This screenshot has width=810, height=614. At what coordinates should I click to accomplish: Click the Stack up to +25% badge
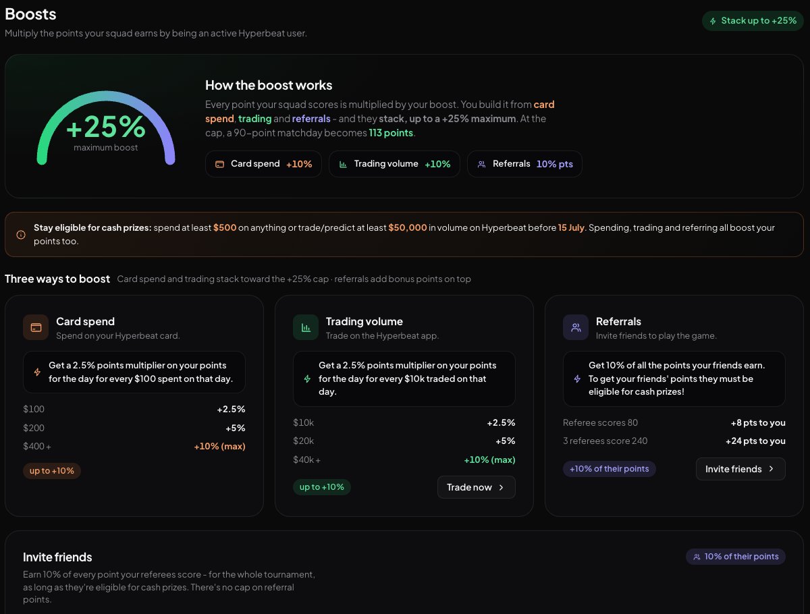click(753, 21)
